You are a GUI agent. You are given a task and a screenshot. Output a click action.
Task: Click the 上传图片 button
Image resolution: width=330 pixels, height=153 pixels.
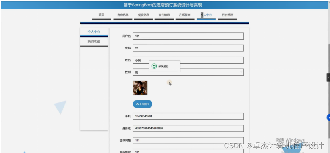pos(143,104)
